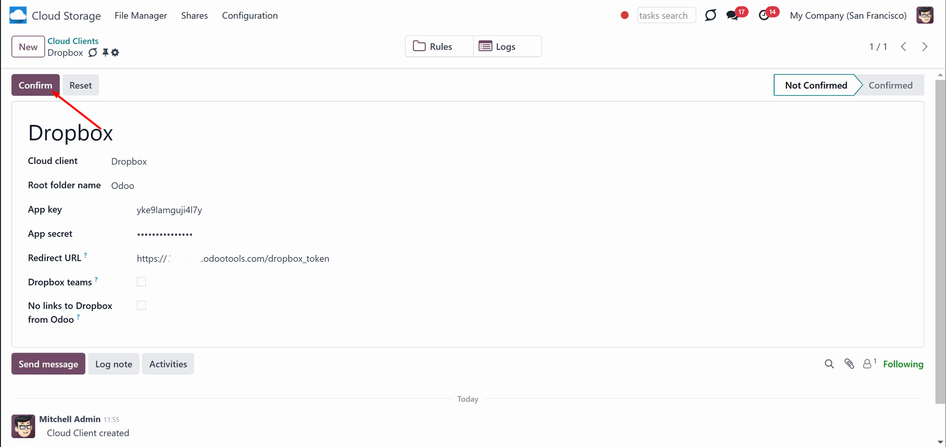Show help tooltip for Dropbox teams
946x447 pixels.
[x=96, y=279]
